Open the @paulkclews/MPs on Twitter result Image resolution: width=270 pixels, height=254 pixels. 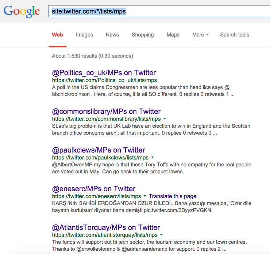[98, 150]
